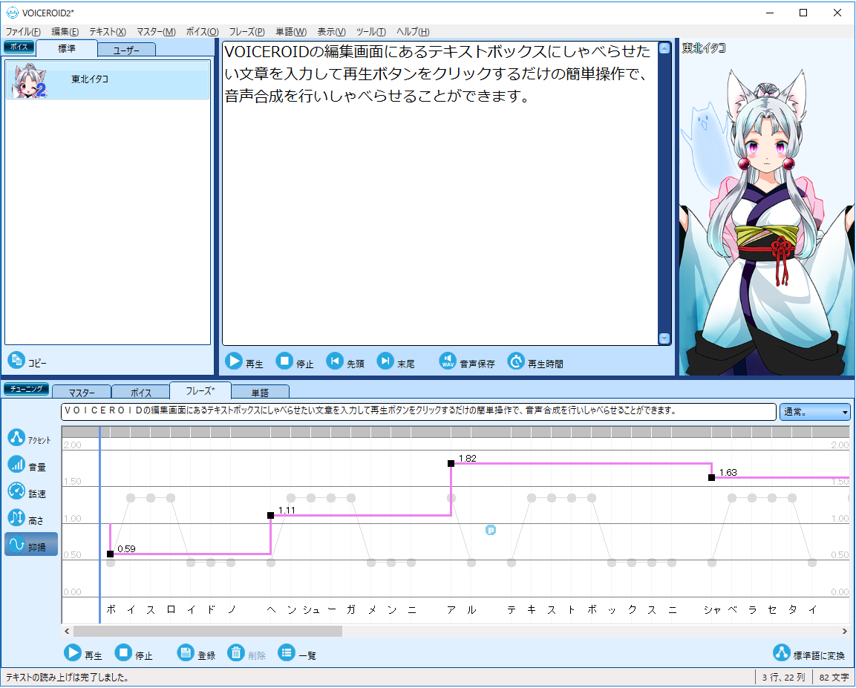
Task: Open the ファイル(F) menu
Action: 23,32
